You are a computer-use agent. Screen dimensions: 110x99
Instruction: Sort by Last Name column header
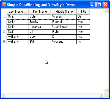[x=18, y=12]
